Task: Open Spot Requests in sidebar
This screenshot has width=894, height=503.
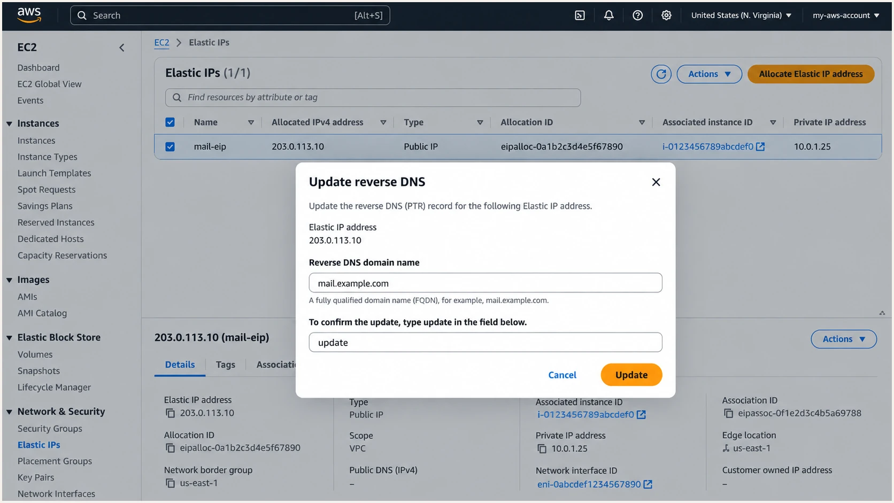Action: 47,190
